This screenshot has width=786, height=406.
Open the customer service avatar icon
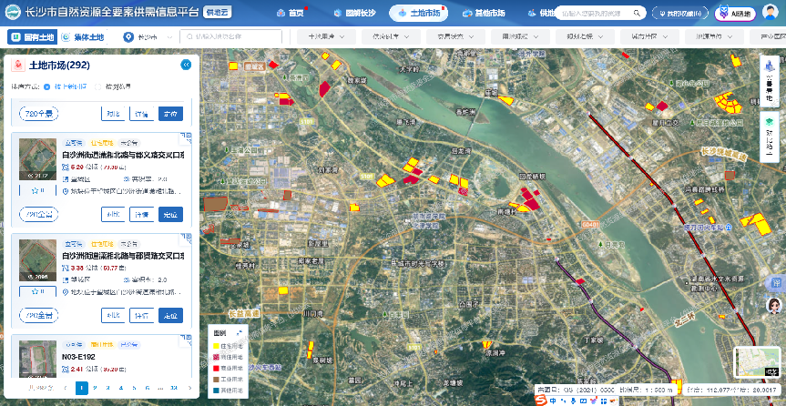[x=775, y=307]
